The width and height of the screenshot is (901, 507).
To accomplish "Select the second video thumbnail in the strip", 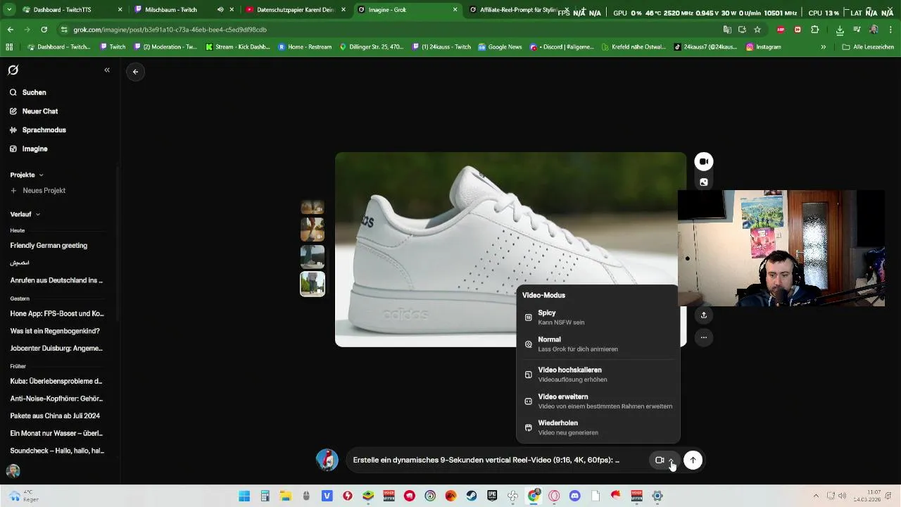I will (x=313, y=229).
